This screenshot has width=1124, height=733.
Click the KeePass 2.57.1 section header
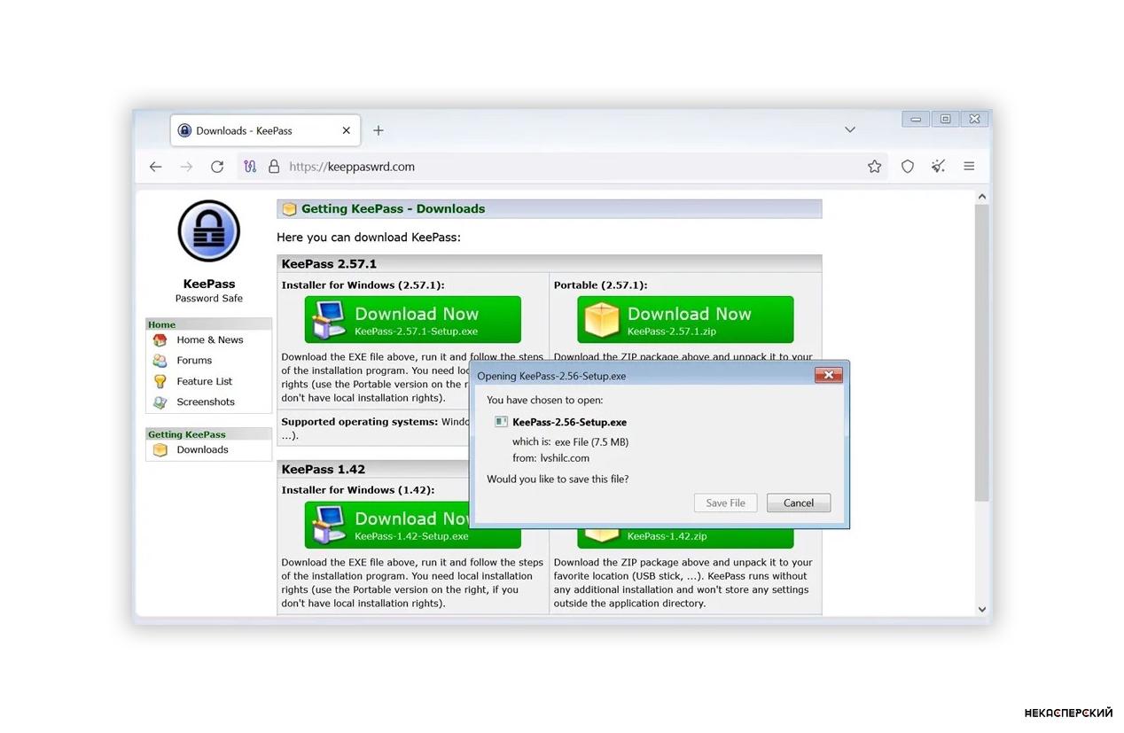(549, 264)
